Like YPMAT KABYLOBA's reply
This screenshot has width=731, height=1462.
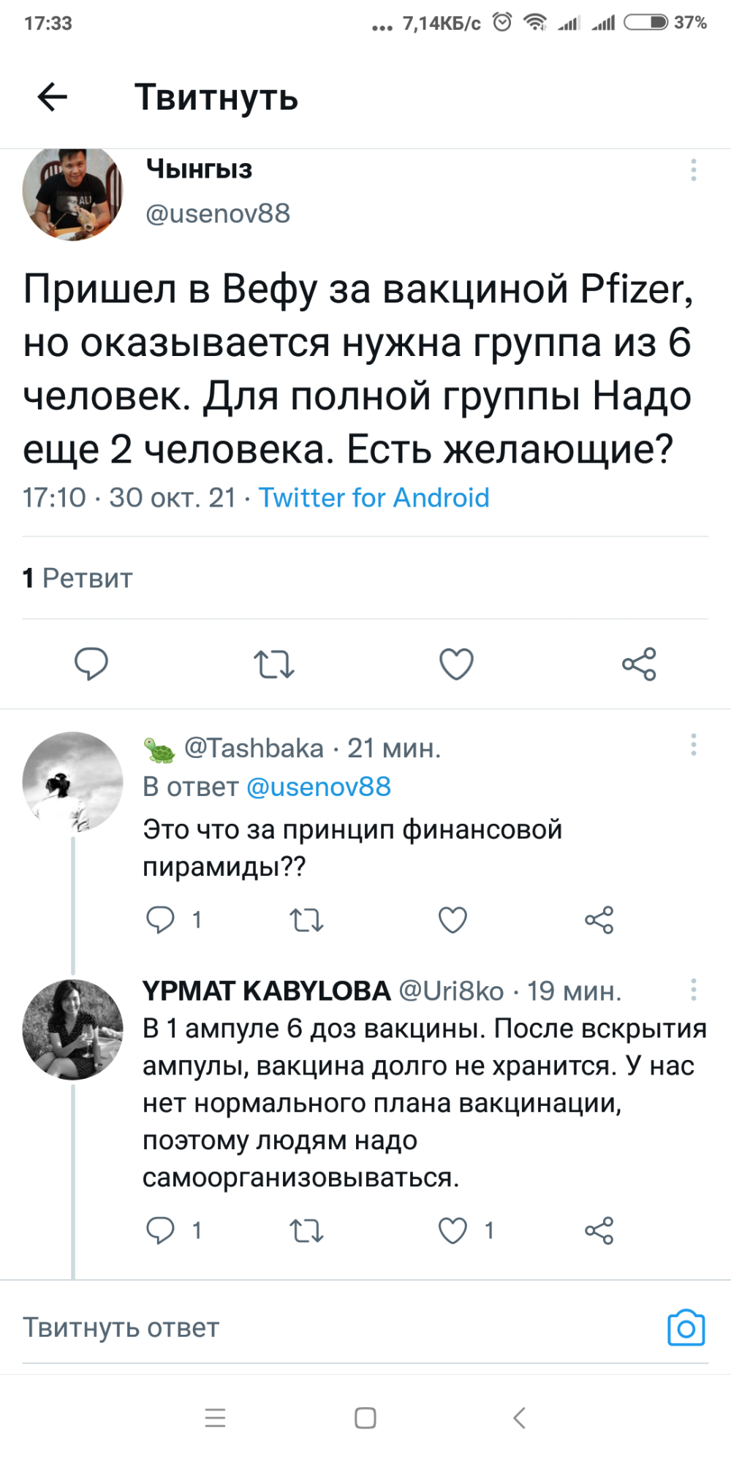(452, 1231)
